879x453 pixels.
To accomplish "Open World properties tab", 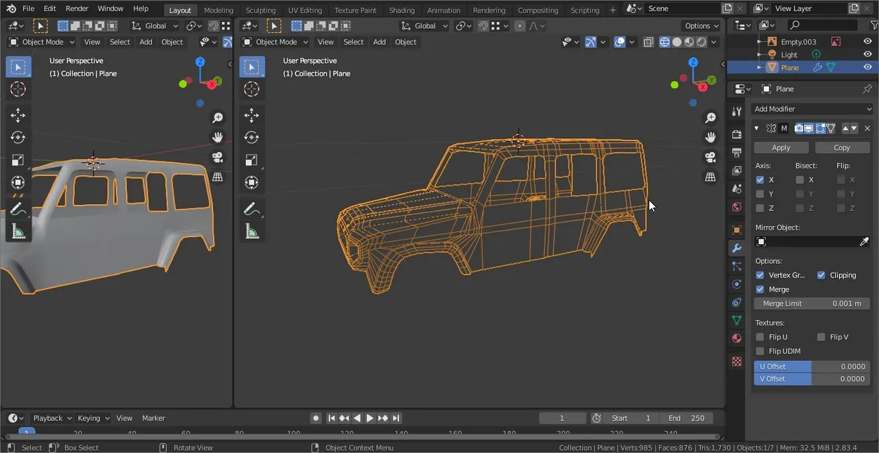I will (736, 207).
